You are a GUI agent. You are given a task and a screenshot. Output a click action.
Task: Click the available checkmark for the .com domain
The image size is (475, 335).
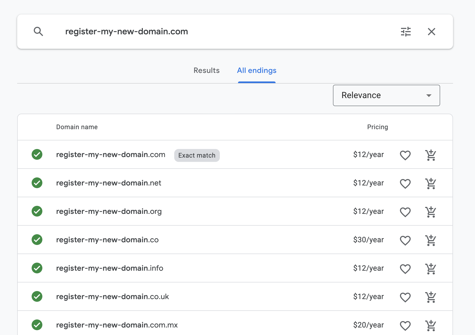[x=37, y=154]
